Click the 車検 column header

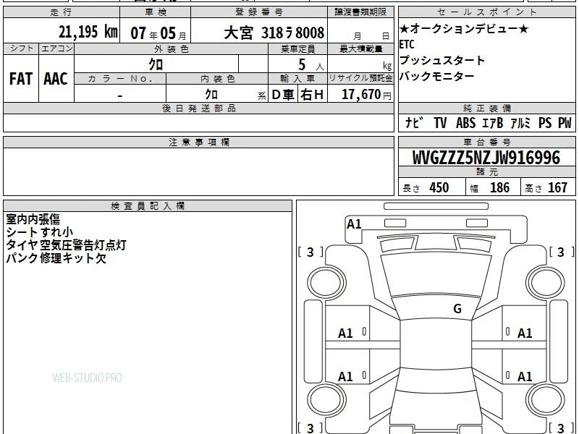coord(156,12)
